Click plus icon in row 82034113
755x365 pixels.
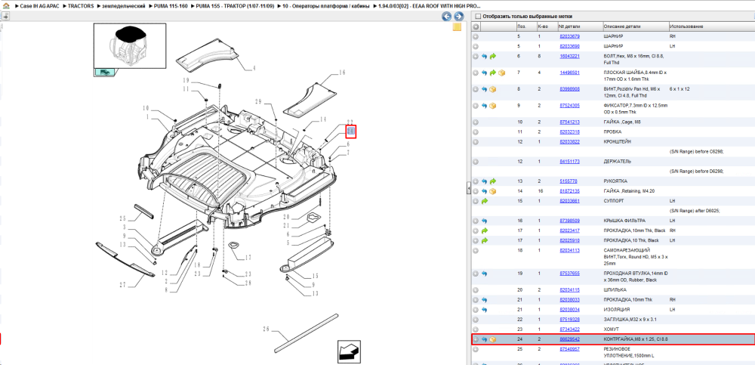[x=476, y=250]
